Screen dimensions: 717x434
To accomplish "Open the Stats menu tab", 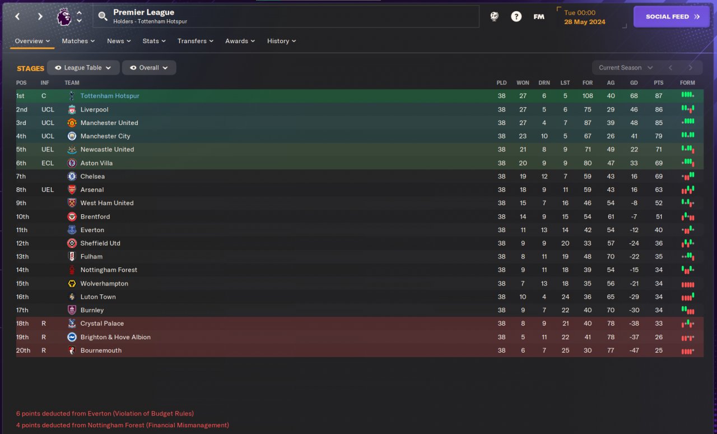I will pyautogui.click(x=153, y=41).
